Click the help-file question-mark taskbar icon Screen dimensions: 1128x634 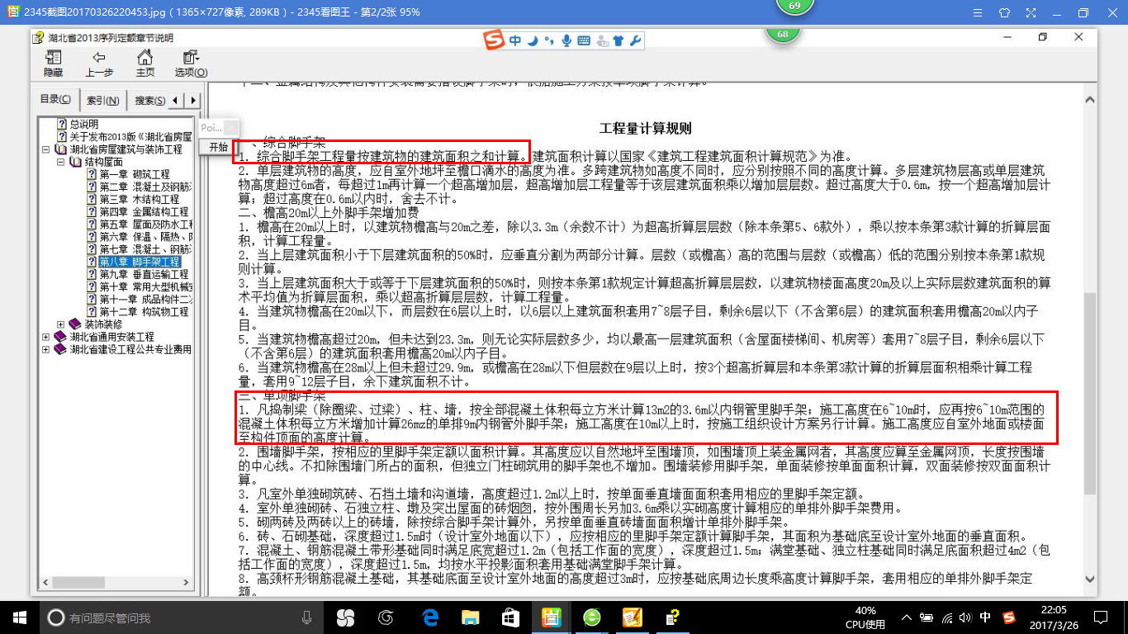(x=673, y=617)
